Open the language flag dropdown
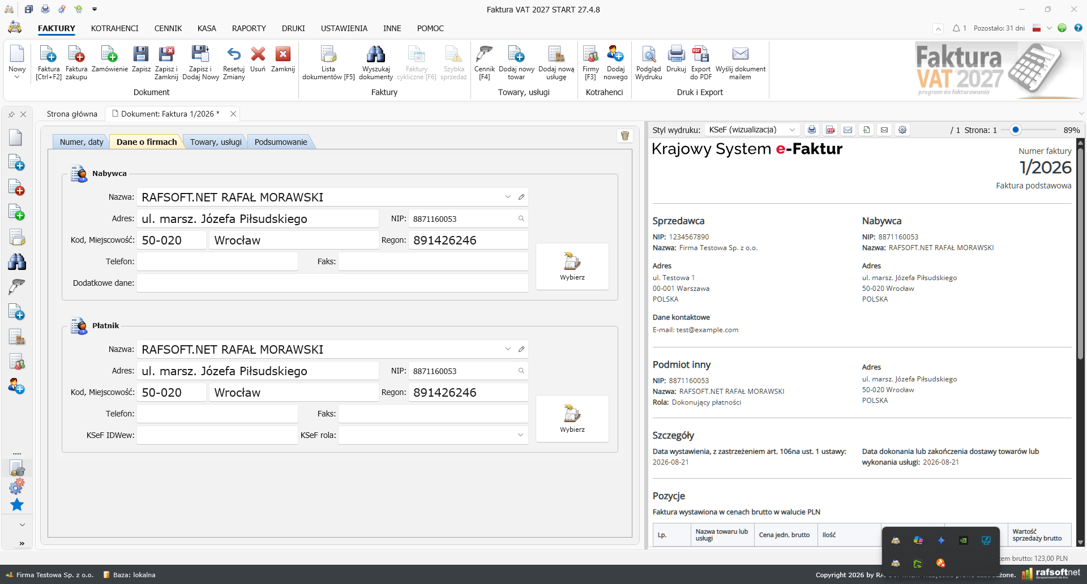Image resolution: width=1087 pixels, height=584 pixels. (x=1049, y=28)
